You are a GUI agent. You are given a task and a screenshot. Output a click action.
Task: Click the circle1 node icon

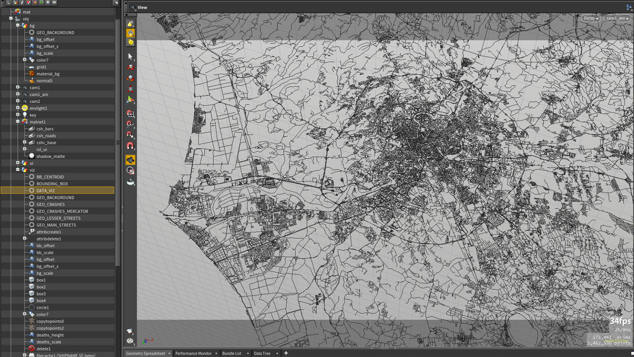(32, 307)
